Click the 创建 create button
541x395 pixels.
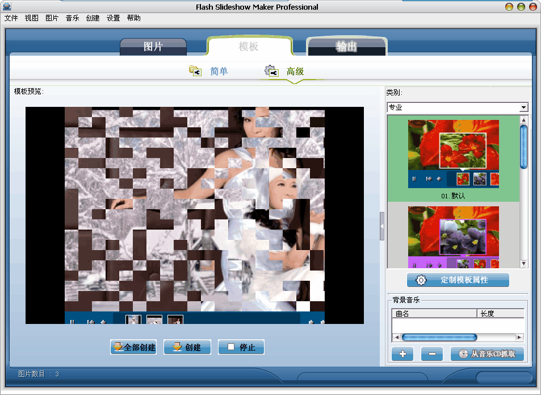tap(187, 347)
